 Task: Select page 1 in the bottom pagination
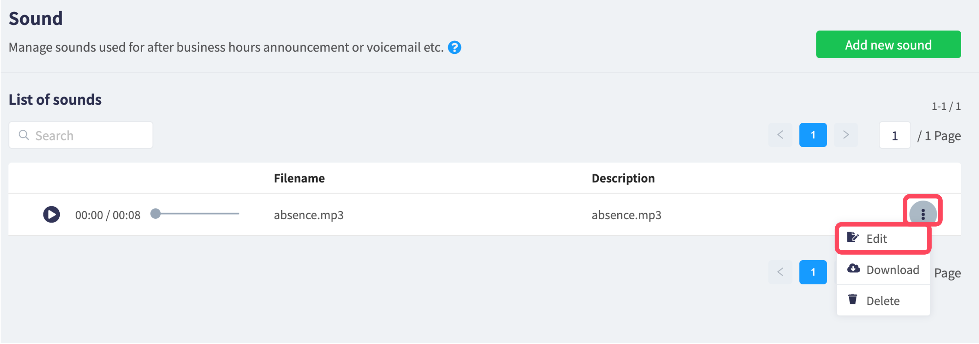(x=813, y=272)
